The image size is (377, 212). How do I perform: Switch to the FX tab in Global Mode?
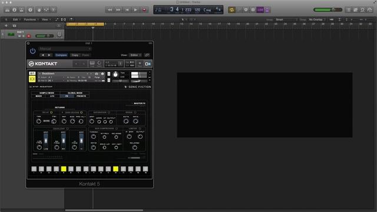click(67, 96)
